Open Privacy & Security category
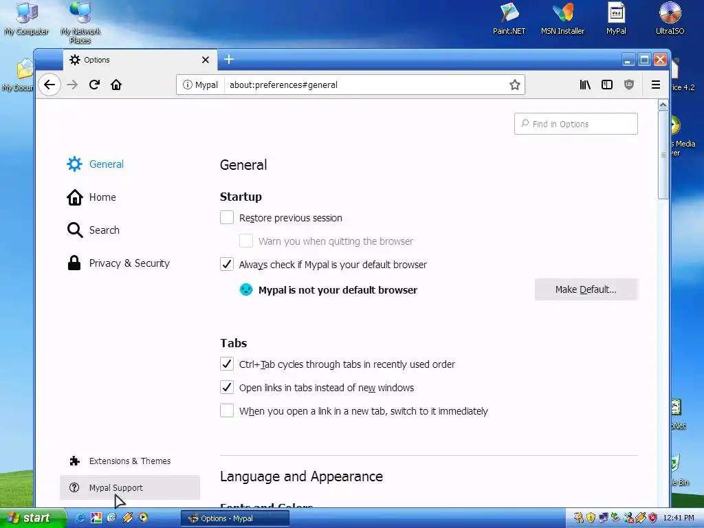This screenshot has height=528, width=704. [x=118, y=263]
